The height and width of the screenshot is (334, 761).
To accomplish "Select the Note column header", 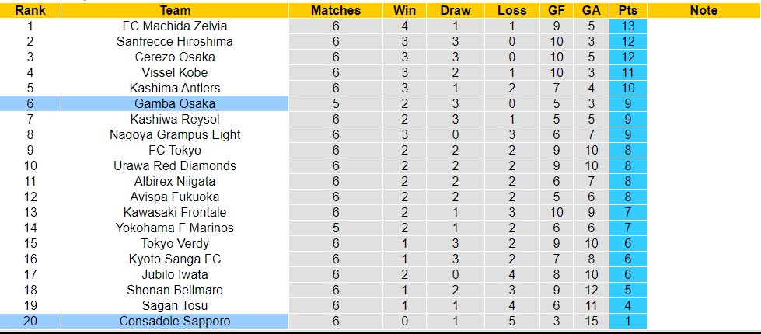I will (703, 10).
